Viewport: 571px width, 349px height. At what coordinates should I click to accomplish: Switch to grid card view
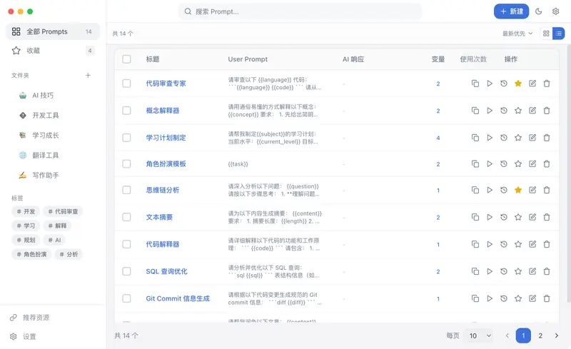[546, 34]
